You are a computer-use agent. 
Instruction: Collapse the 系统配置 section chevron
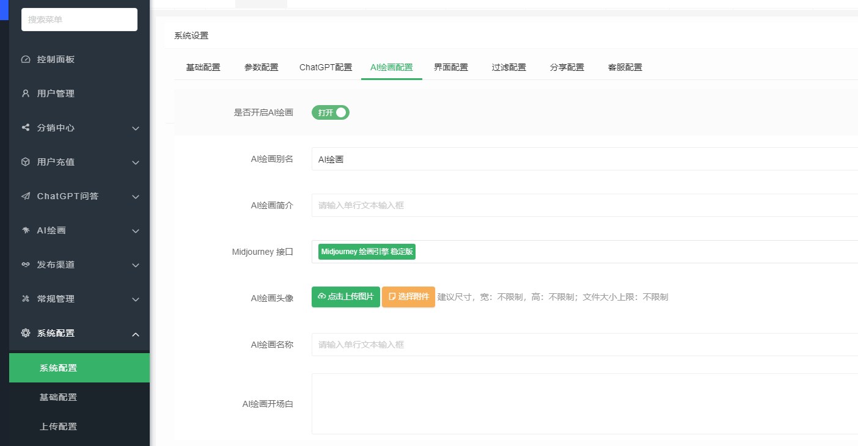tap(136, 334)
